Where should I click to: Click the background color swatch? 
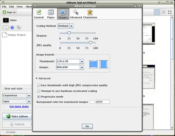[92, 102]
